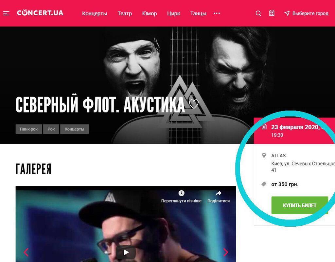The height and width of the screenshot is (262, 335).
Task: Open the Театр menu item
Action: (125, 13)
